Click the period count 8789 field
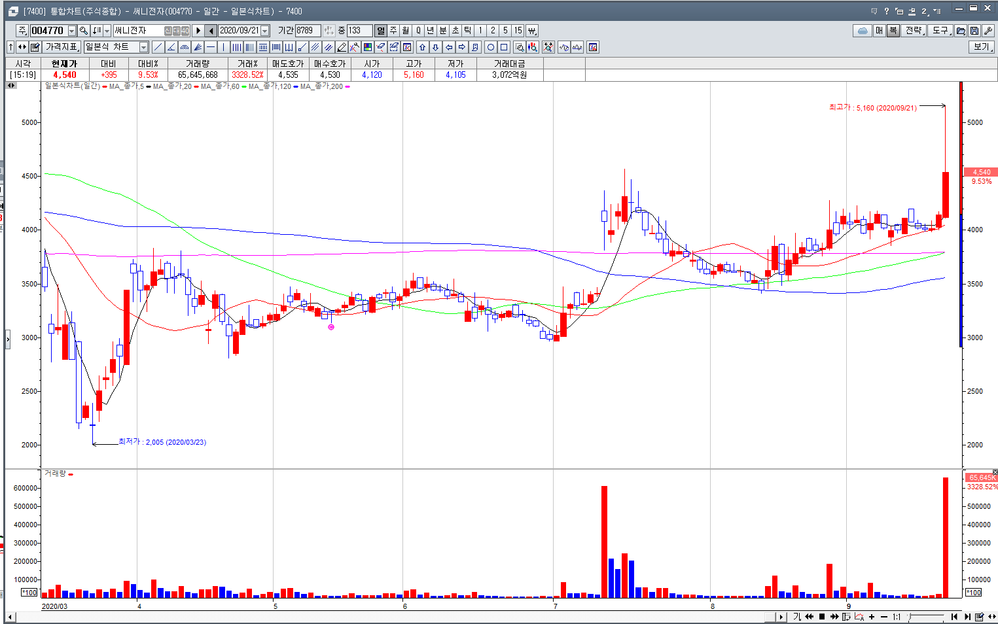 [308, 31]
